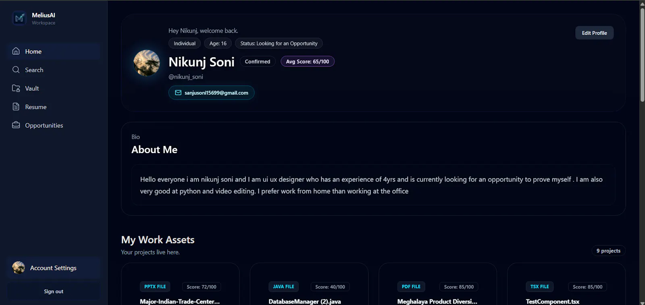This screenshot has width=645, height=305.
Task: Click the Confirmed badge
Action: (258, 62)
